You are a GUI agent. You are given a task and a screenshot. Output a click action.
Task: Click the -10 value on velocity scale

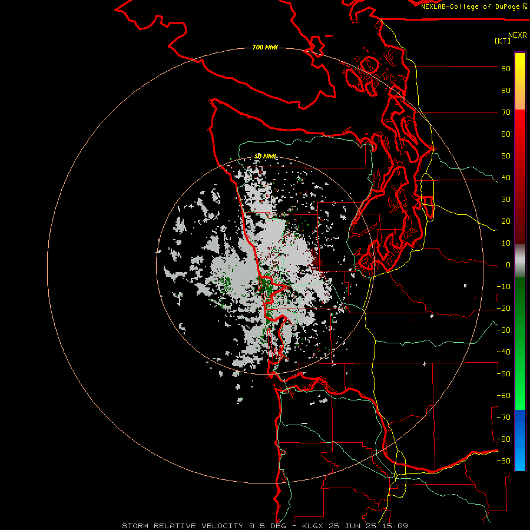coord(503,287)
